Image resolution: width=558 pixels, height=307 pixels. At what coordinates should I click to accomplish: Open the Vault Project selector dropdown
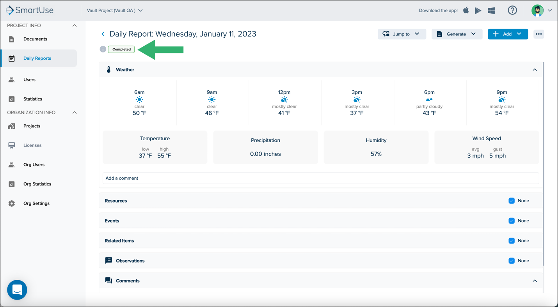pyautogui.click(x=115, y=11)
